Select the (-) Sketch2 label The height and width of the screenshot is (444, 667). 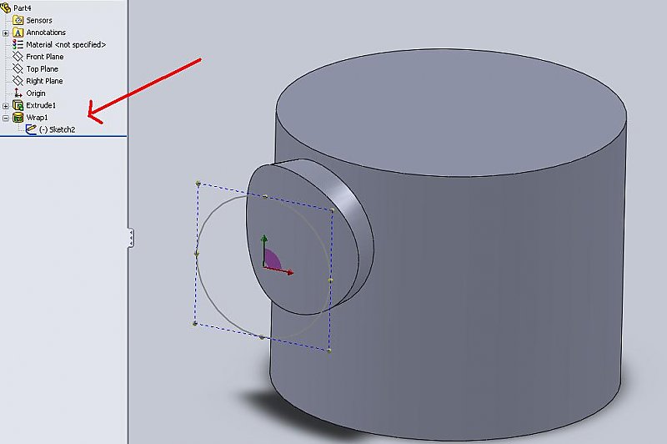[57, 129]
